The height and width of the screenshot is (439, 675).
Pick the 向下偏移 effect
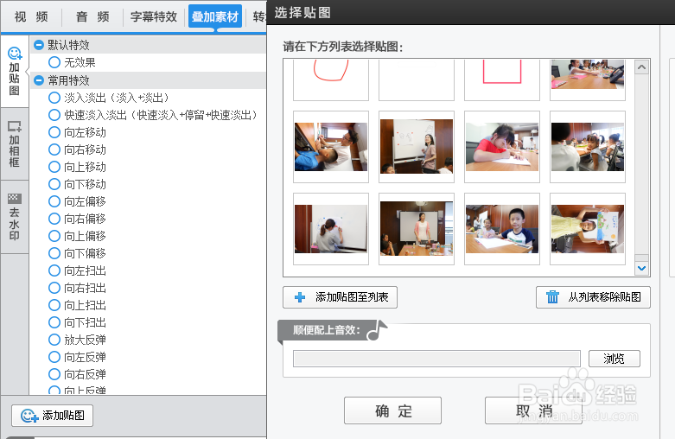click(54, 253)
